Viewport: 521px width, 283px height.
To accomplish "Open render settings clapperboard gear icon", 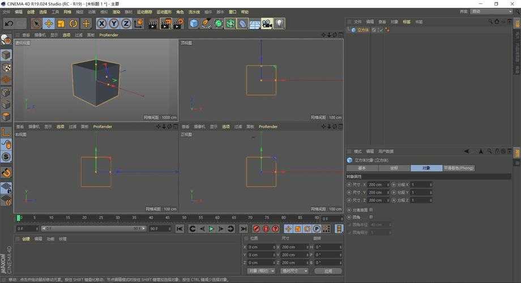I will pos(178,24).
